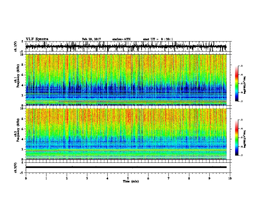259x200 pixels.
Task: Click inside the ch.1 spectrogram panel
Action: 126,80
